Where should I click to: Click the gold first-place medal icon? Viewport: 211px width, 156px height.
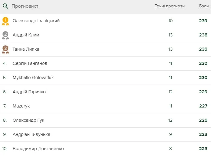point(5,21)
